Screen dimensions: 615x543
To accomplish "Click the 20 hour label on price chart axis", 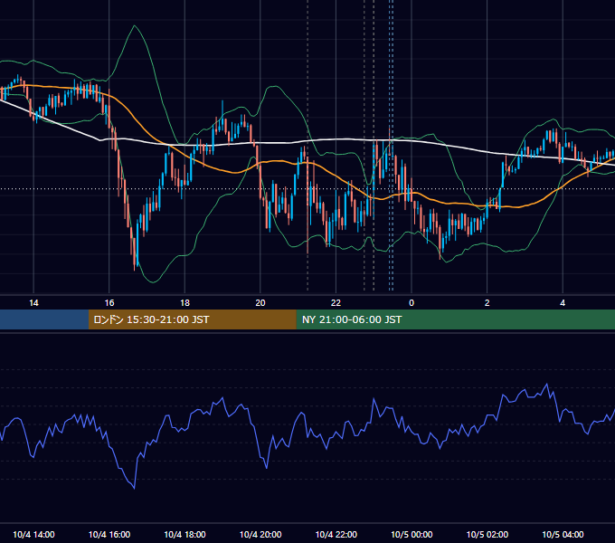I will click(260, 303).
